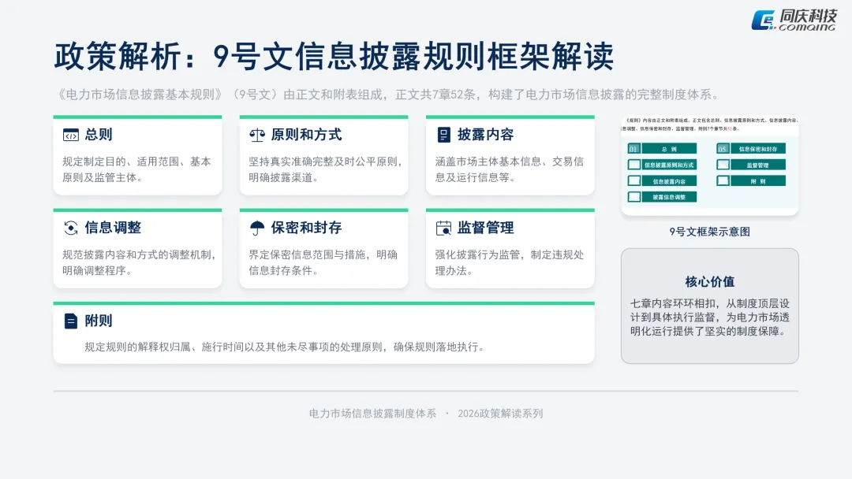Select the 信息披露原则和方式 chapter bar
Image resolution: width=852 pixels, height=479 pixels.
coord(670,165)
